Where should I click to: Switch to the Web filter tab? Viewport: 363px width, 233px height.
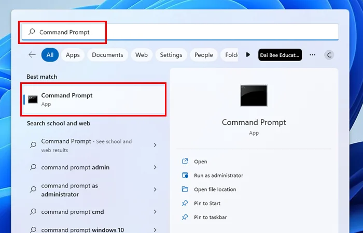pyautogui.click(x=142, y=55)
